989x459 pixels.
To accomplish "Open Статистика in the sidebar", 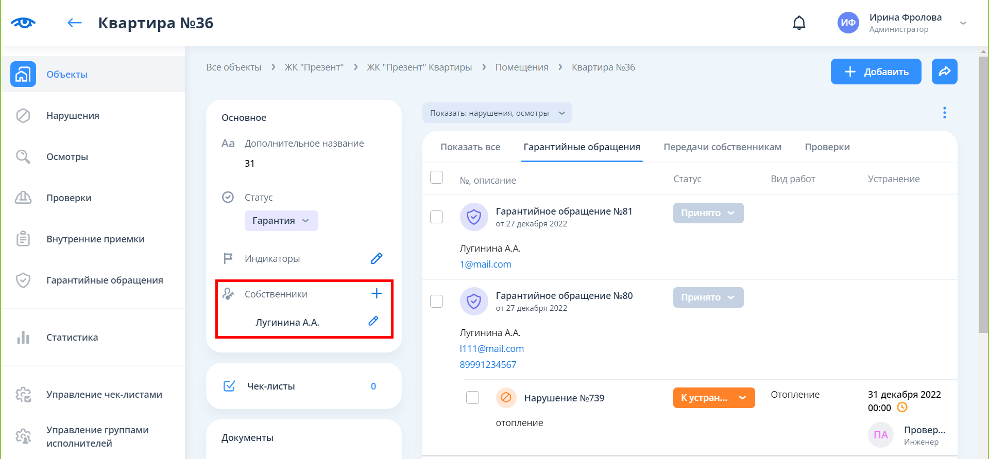I will click(x=72, y=338).
